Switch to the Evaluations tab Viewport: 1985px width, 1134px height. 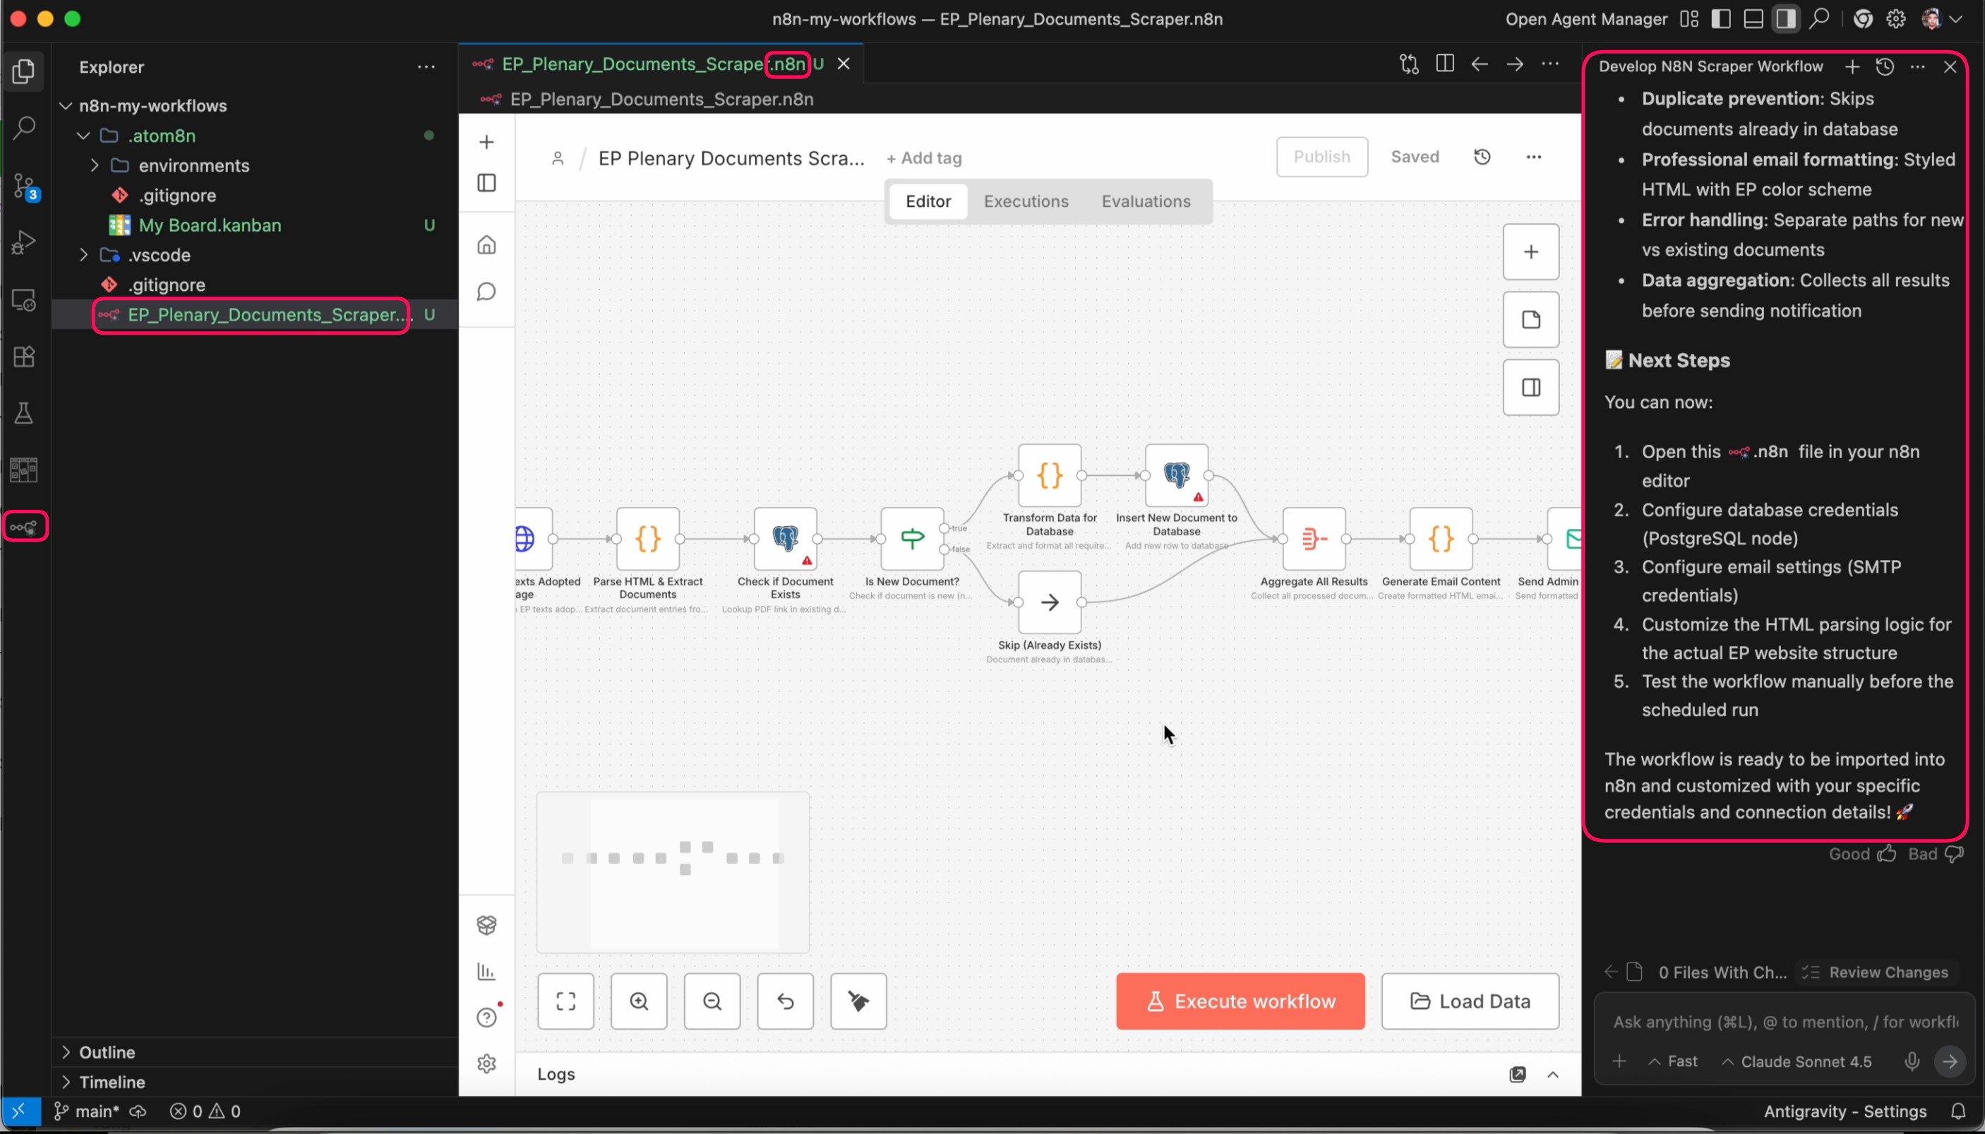(x=1145, y=202)
